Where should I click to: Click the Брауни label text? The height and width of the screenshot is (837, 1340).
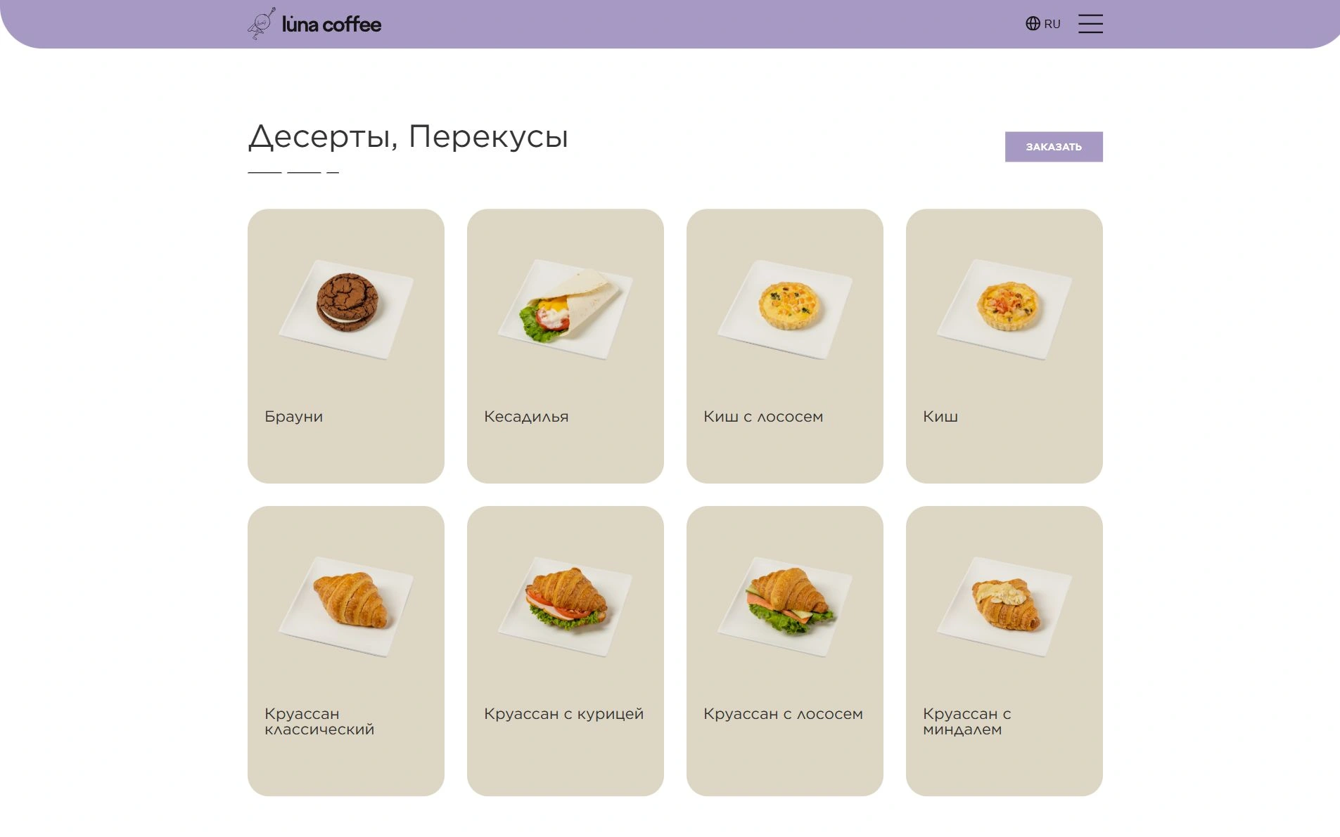(294, 417)
